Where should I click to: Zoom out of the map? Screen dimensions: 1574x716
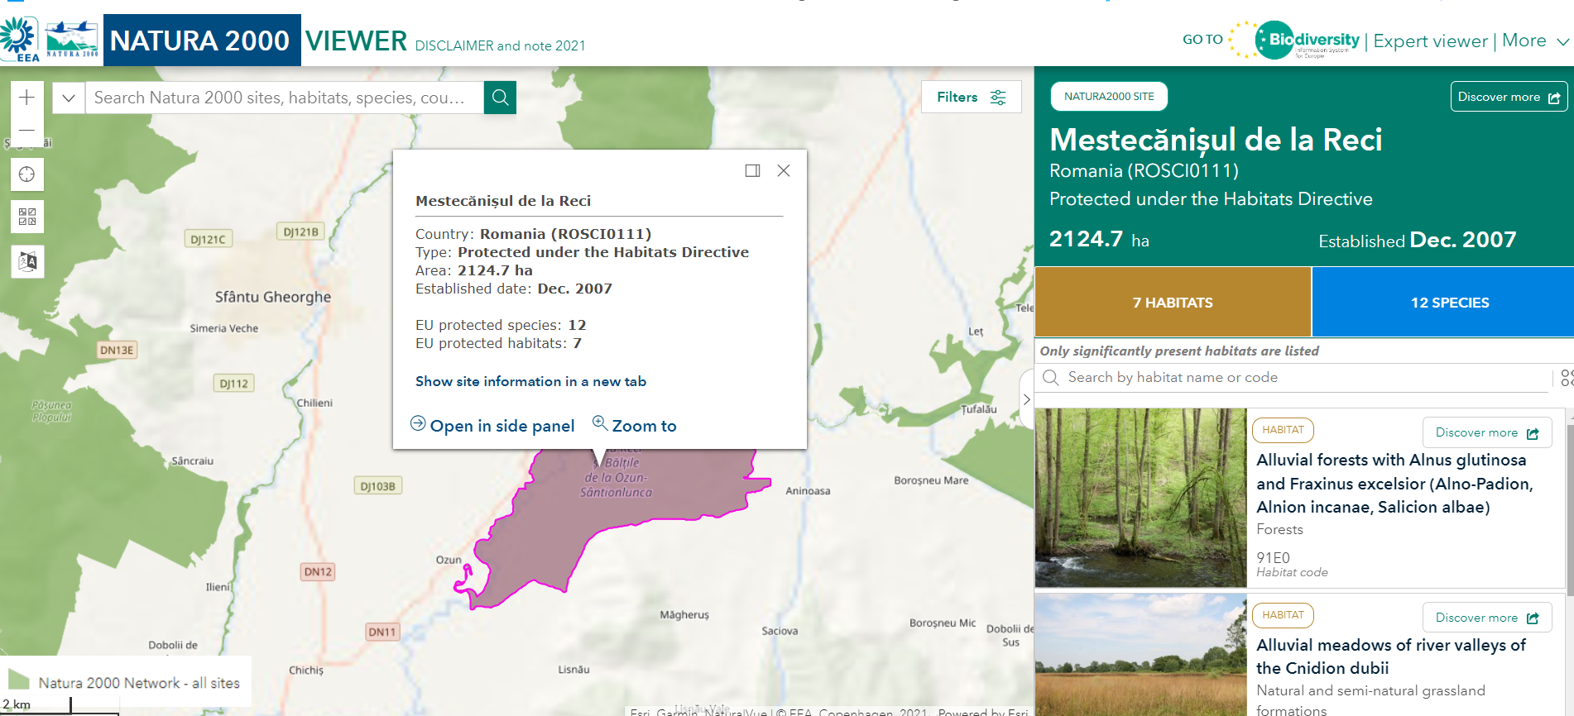coord(26,131)
